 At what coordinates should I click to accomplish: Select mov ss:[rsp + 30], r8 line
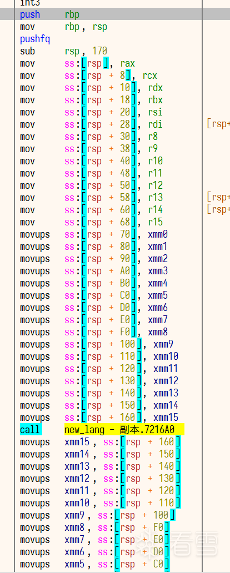click(88, 137)
